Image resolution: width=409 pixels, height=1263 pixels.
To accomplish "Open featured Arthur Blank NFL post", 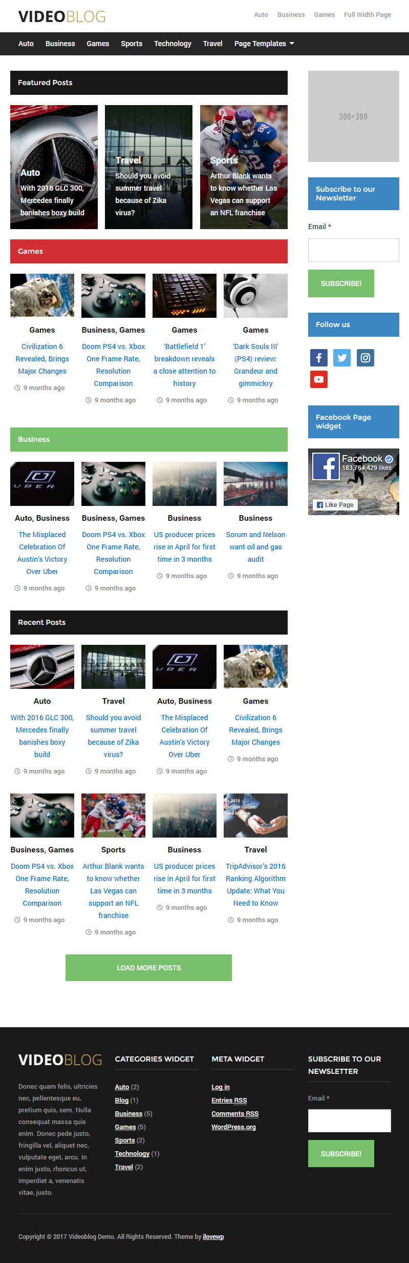I will 244,167.
